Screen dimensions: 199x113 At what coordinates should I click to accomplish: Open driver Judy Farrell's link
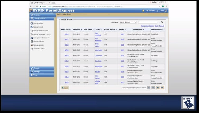tap(98, 56)
